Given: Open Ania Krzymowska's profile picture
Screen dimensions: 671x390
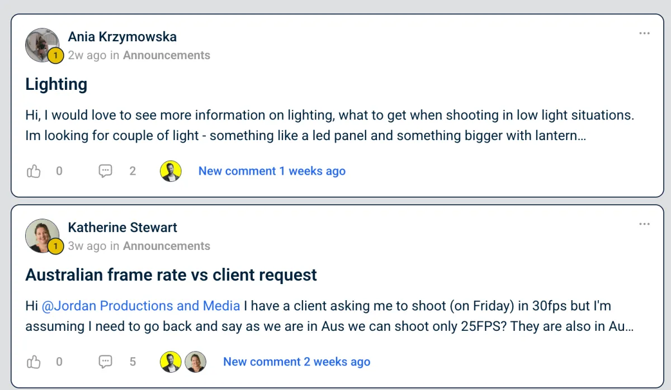Looking at the screenshot, I should pyautogui.click(x=42, y=45).
